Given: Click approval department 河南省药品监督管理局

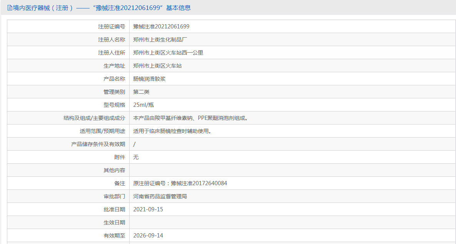Looking at the screenshot, I should (x=160, y=196).
